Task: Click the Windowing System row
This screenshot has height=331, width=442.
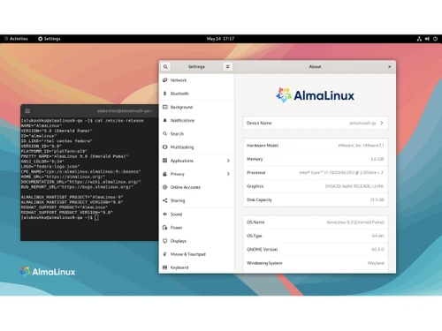Action: pyautogui.click(x=316, y=263)
